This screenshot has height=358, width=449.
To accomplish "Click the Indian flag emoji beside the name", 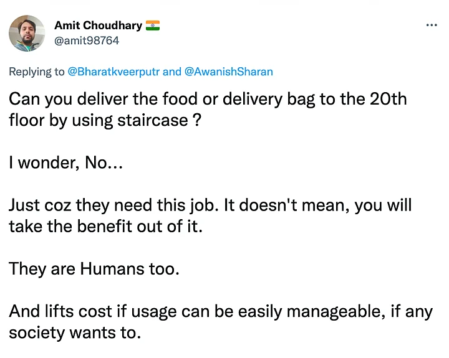I will coord(153,26).
